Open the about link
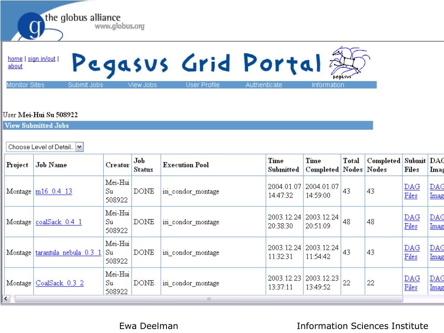 15,66
